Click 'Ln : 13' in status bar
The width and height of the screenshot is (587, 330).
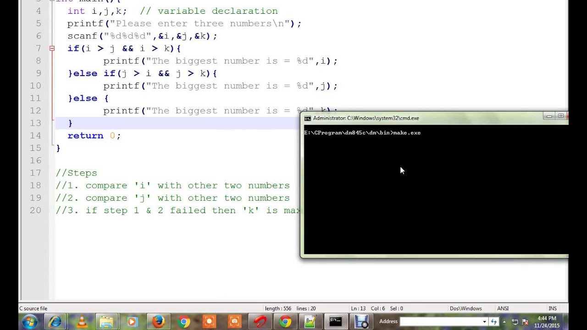[x=358, y=308]
